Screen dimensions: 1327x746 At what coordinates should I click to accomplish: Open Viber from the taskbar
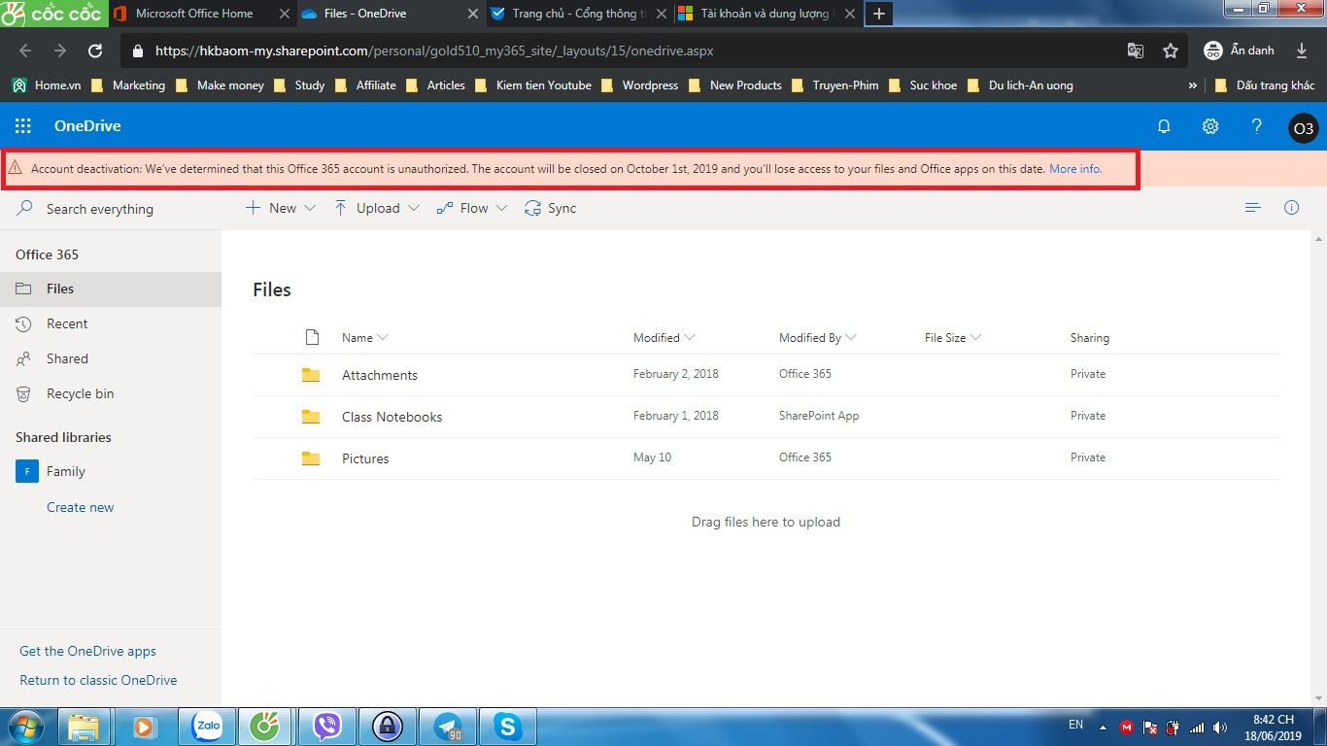[x=327, y=726]
